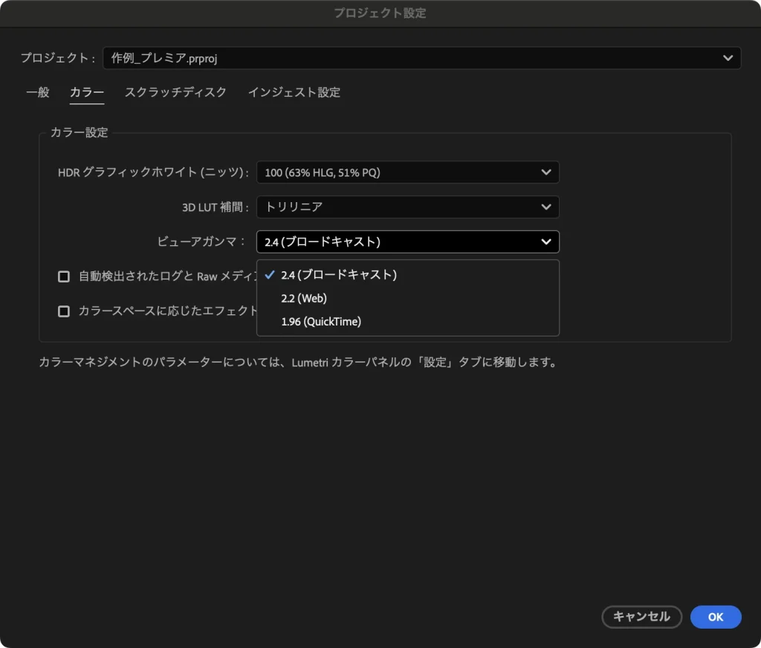
Task: Expand the HDR グラフィックホワイト dropdown
Action: 408,172
